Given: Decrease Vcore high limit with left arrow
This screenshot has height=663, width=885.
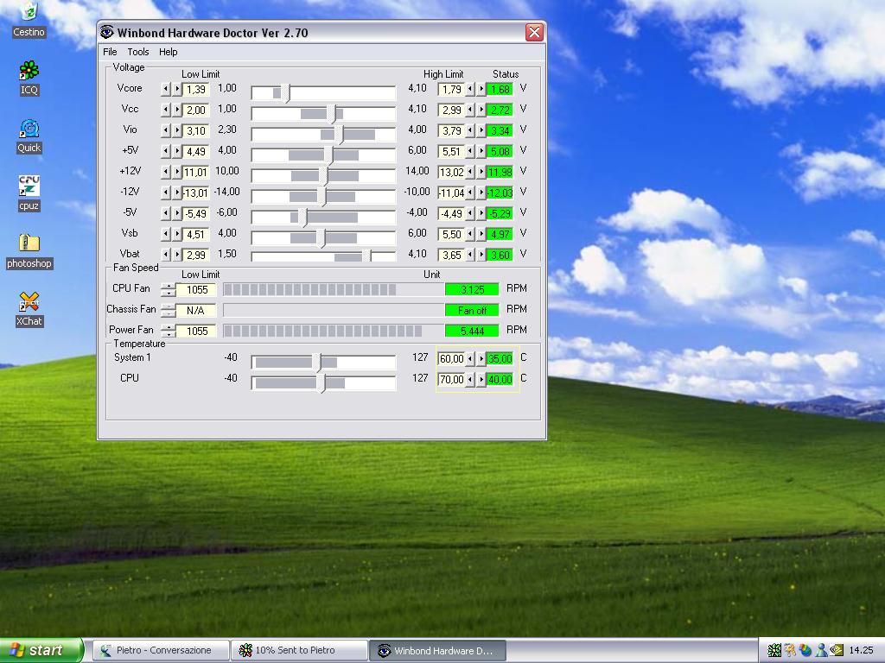Looking at the screenshot, I should coord(469,89).
